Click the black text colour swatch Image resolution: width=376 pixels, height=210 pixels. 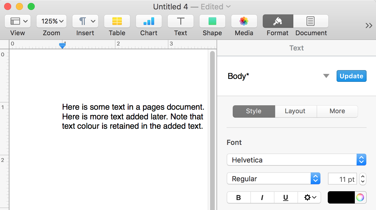tap(341, 197)
